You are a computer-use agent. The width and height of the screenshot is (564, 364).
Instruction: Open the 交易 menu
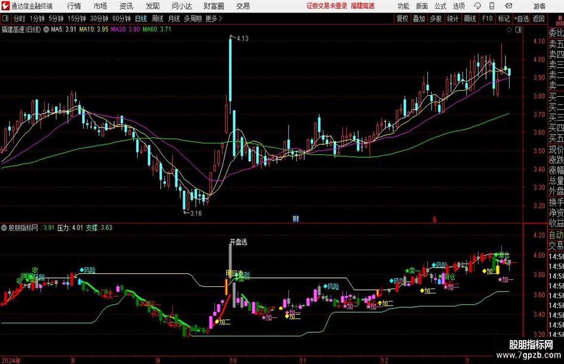[243, 6]
